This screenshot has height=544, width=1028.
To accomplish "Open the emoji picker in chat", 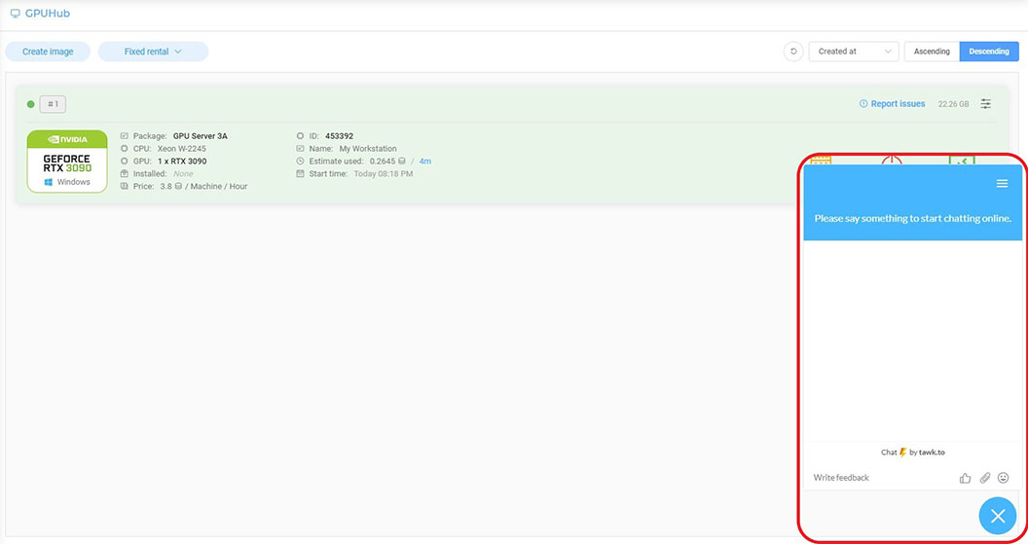I will 1004,478.
